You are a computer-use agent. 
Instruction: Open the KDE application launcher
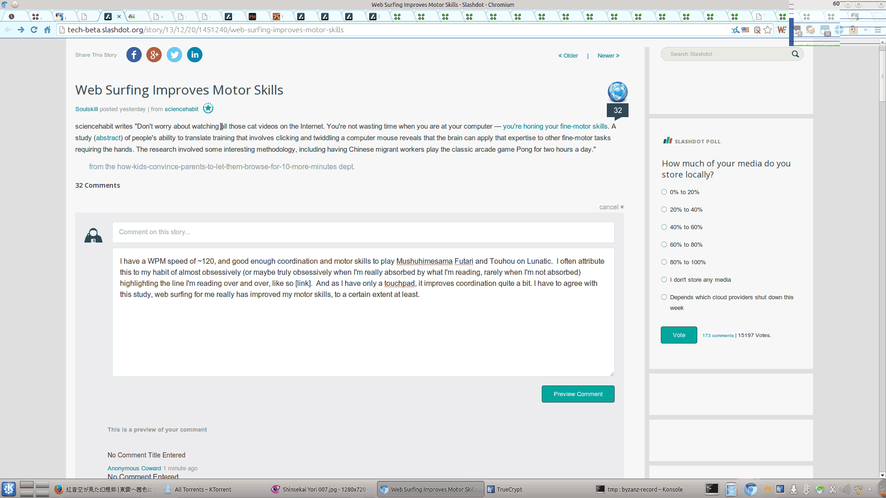(x=9, y=489)
